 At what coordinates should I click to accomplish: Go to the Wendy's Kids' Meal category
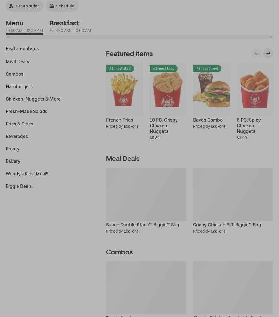tap(27, 174)
